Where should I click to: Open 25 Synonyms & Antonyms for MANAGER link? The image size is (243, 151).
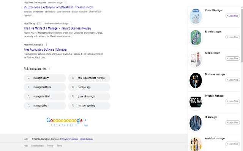(58, 7)
